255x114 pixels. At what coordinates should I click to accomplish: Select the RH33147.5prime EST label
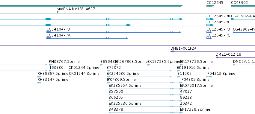point(53,80)
